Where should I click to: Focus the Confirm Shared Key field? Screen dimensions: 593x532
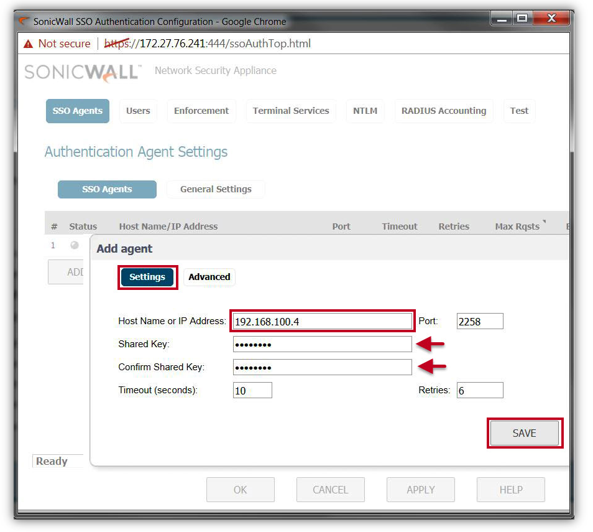pyautogui.click(x=322, y=368)
